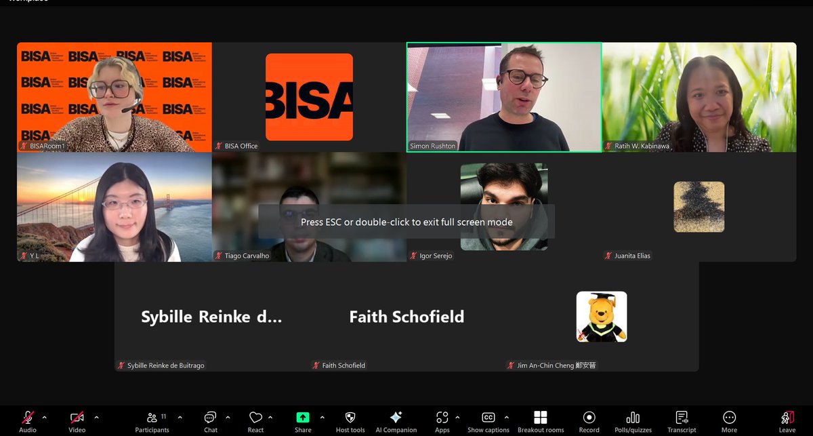Click muted mic icon beside Tiago Carvalho
813x436 pixels.
[x=219, y=256]
